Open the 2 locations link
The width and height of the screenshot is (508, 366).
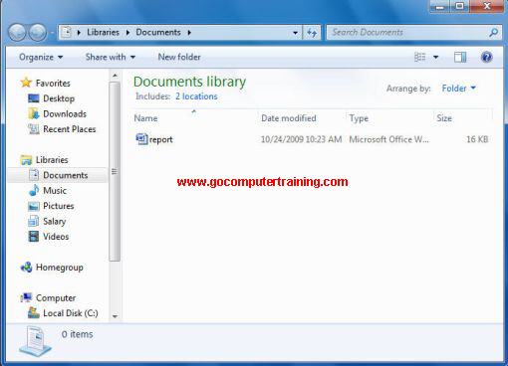point(196,96)
